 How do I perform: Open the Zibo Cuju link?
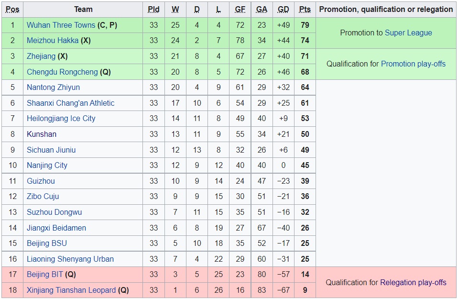(x=43, y=197)
